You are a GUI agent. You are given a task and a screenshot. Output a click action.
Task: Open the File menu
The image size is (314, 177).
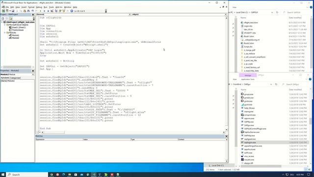coord(7,7)
